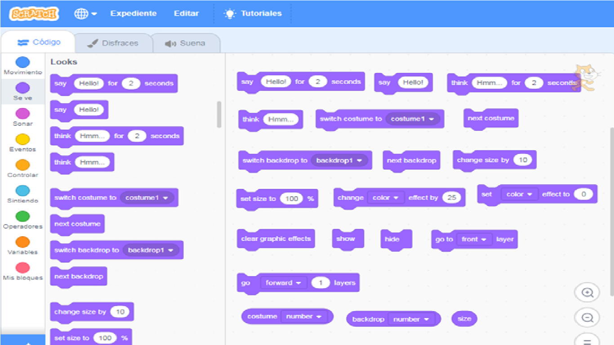This screenshot has height=345, width=614.
Task: Open the Expediente menu
Action: pos(133,13)
